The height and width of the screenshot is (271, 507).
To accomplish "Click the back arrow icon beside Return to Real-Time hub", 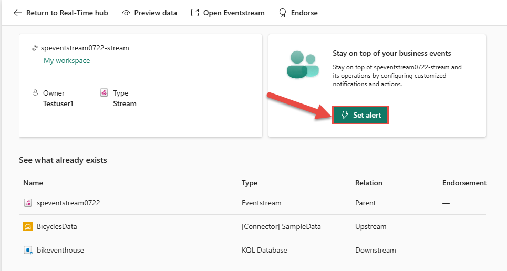I will coord(18,13).
